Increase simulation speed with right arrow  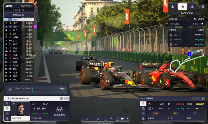[103, 119]
